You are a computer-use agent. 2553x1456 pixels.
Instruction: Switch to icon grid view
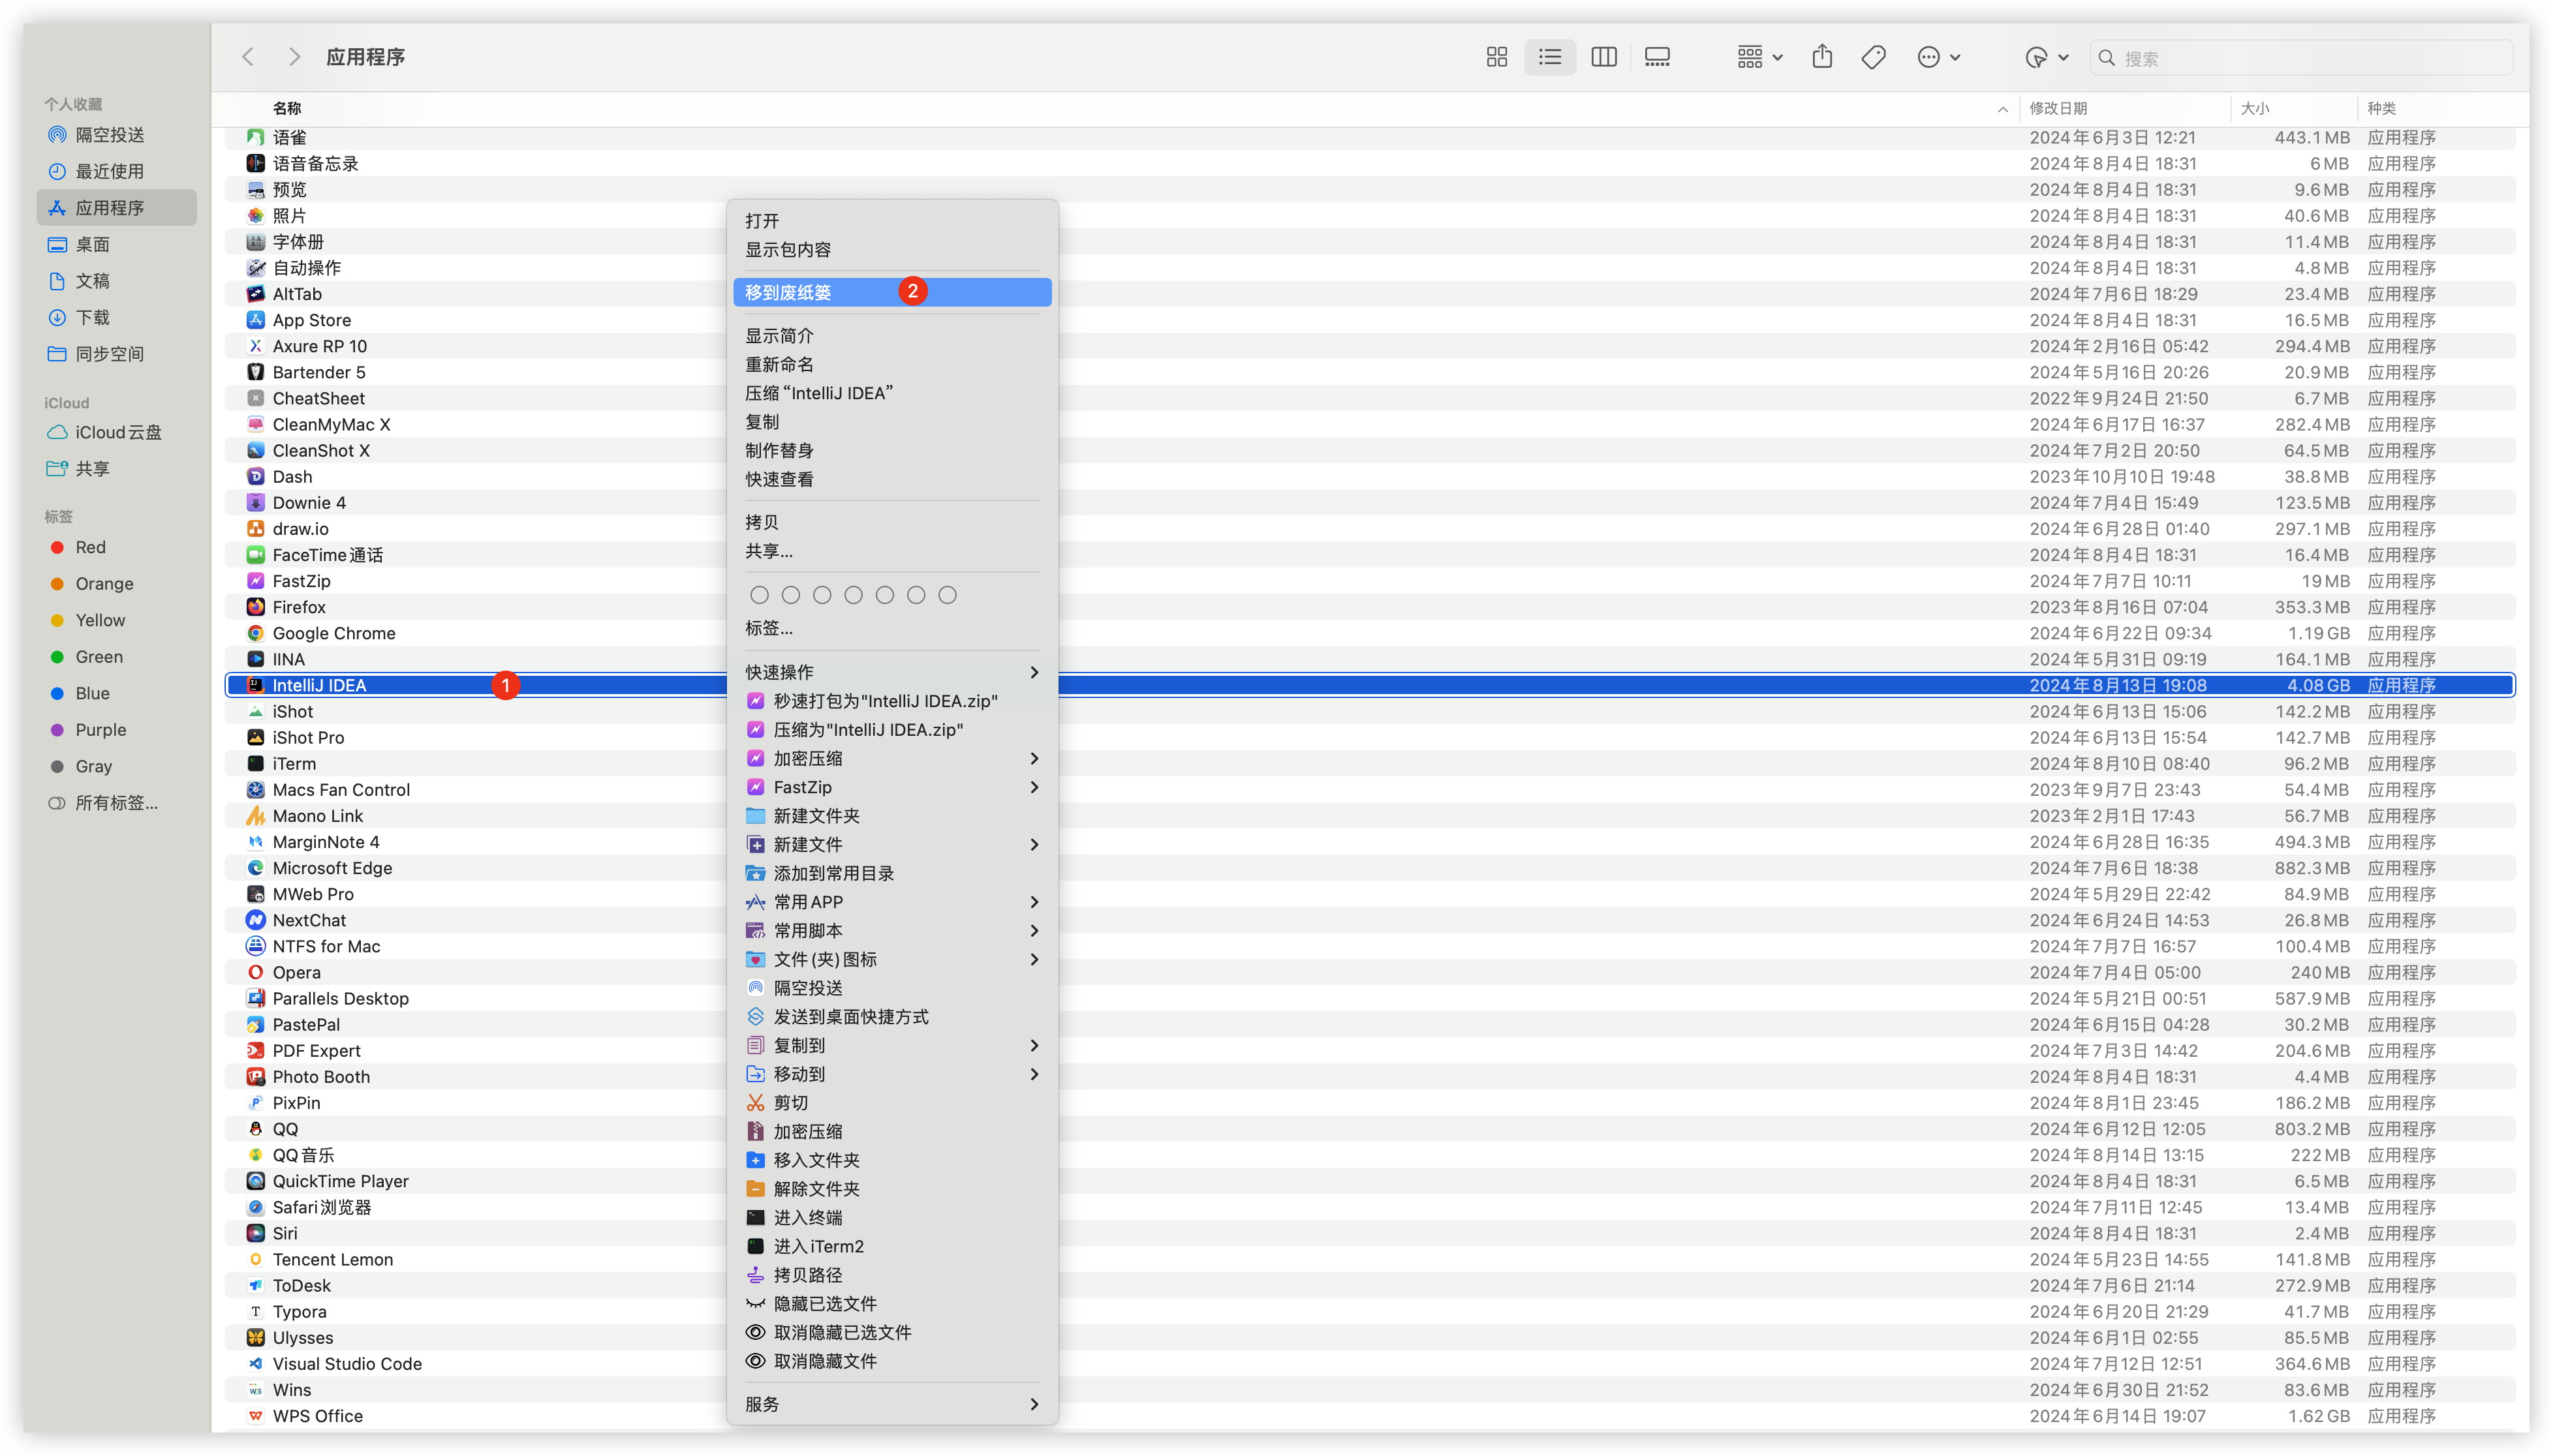click(x=1496, y=57)
